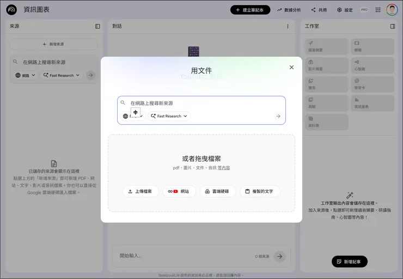This screenshot has height=279, width=403.
Task: Close the add-source dialog with X
Action: click(x=291, y=68)
